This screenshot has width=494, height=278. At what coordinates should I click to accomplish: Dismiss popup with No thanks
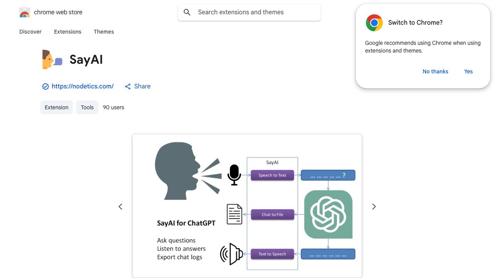(x=435, y=71)
